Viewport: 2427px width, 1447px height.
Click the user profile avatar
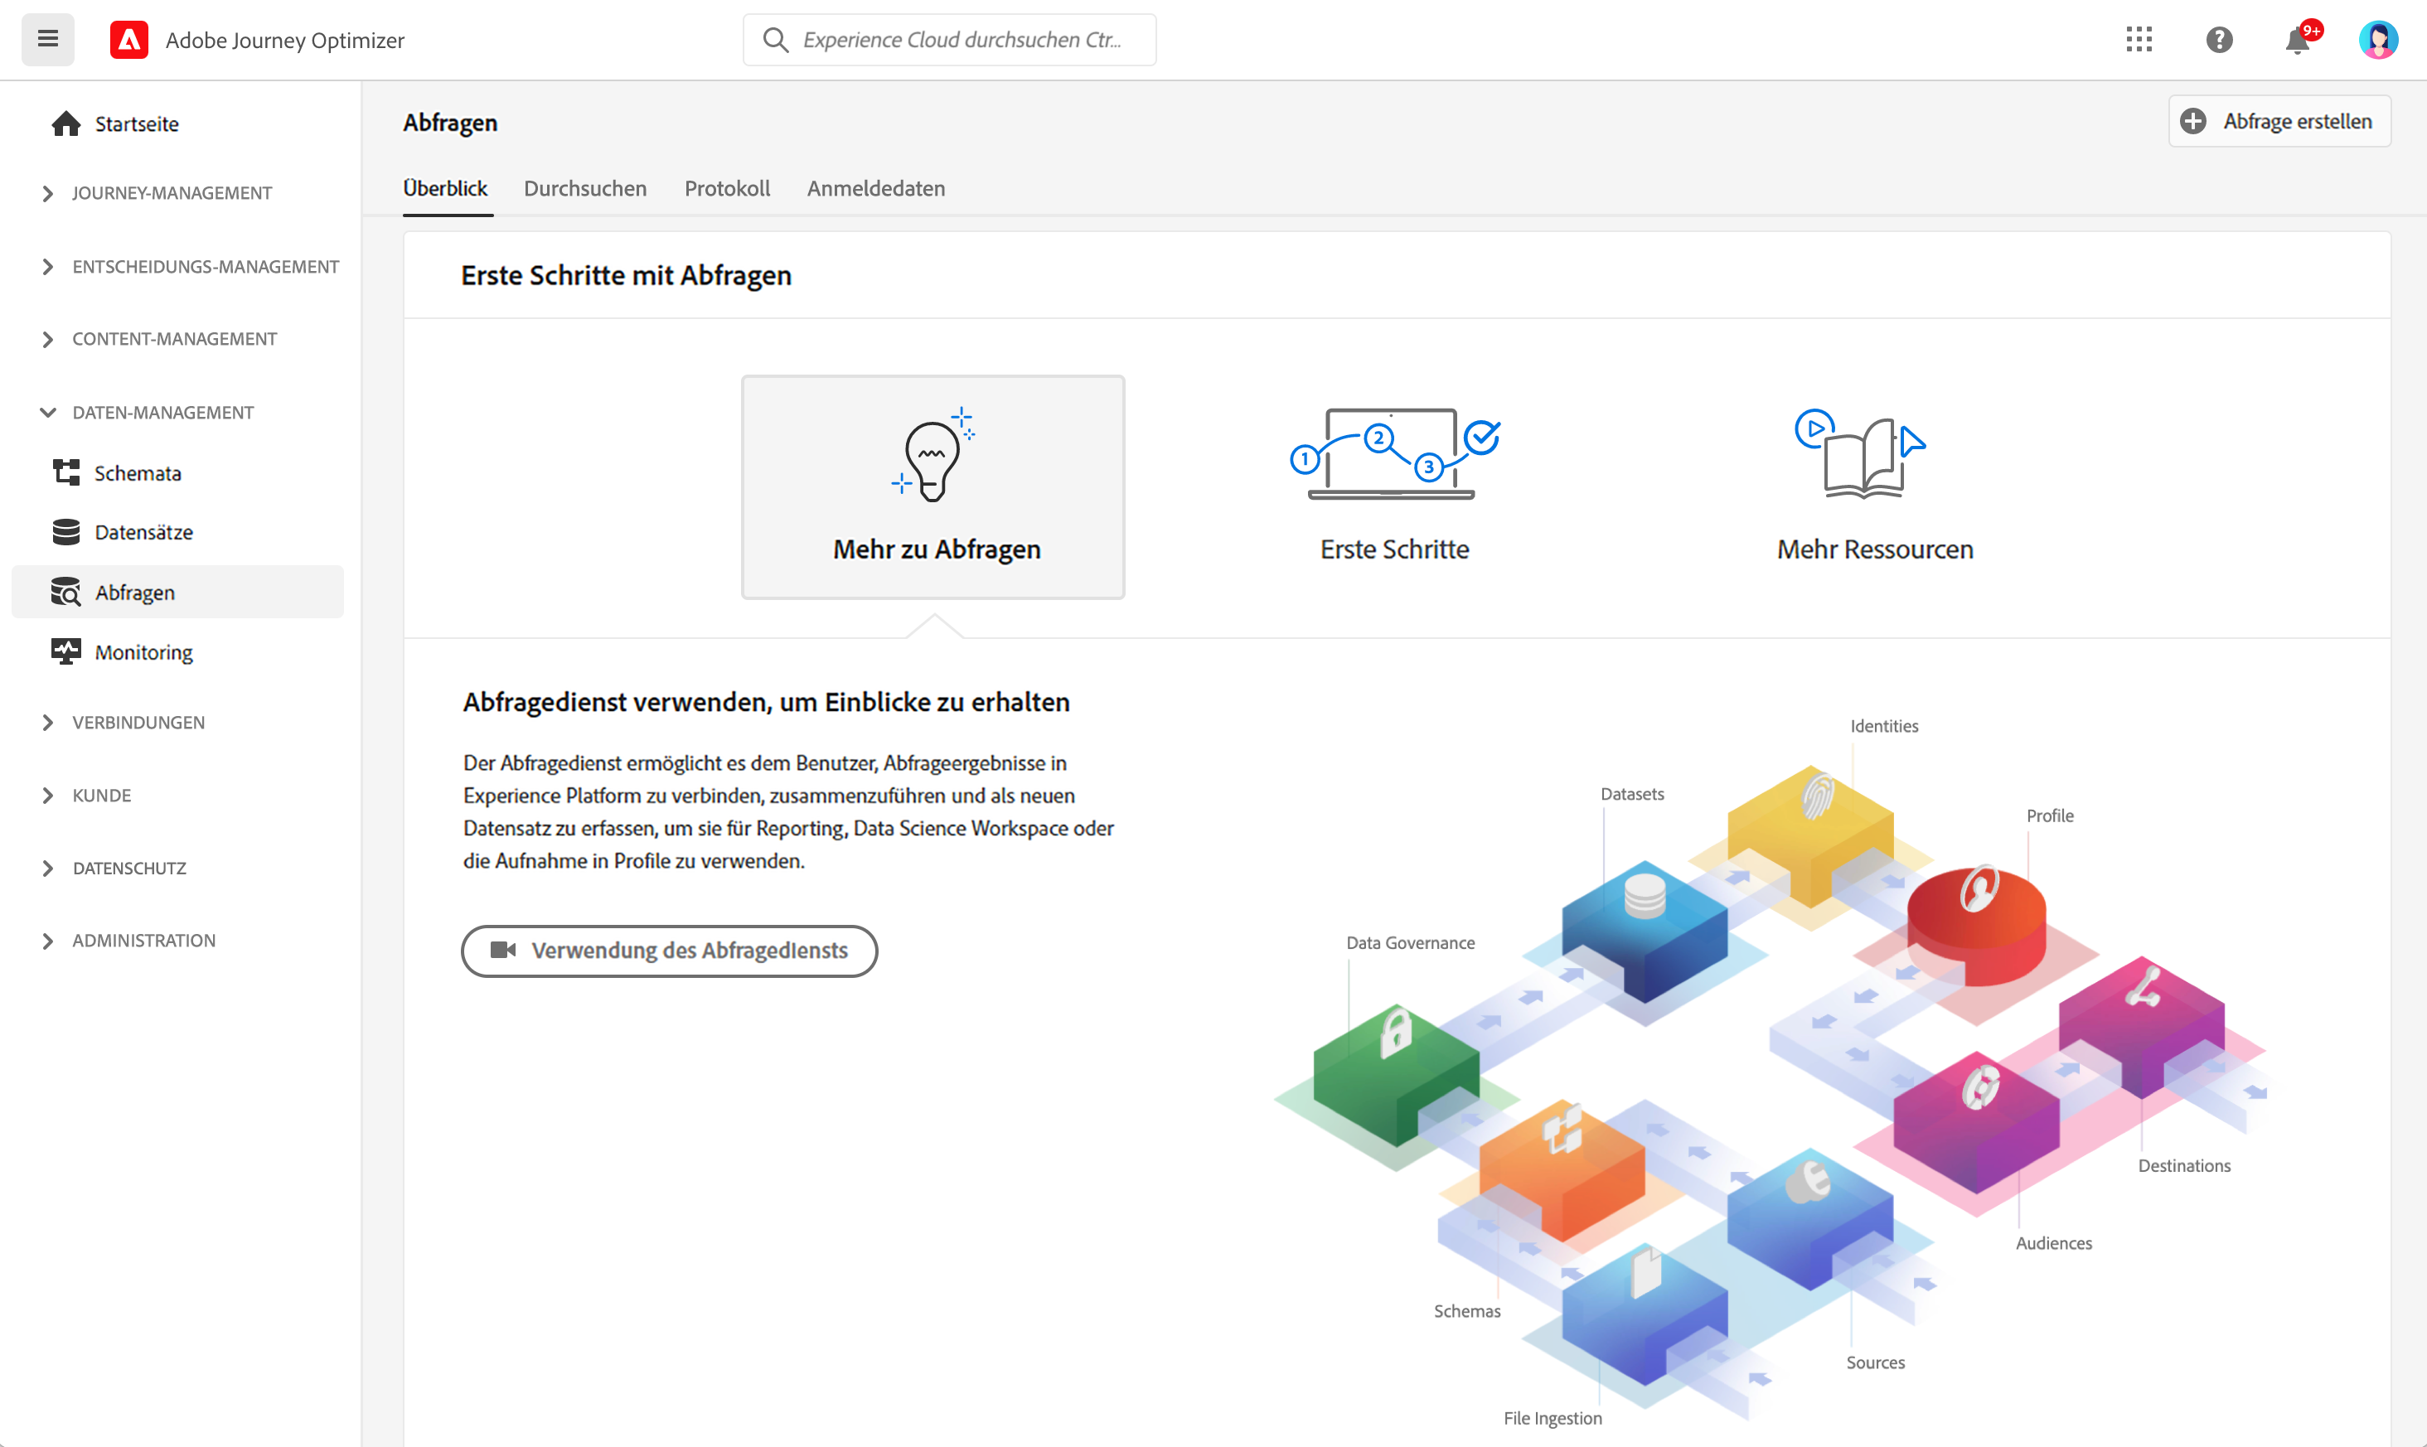coord(2376,39)
